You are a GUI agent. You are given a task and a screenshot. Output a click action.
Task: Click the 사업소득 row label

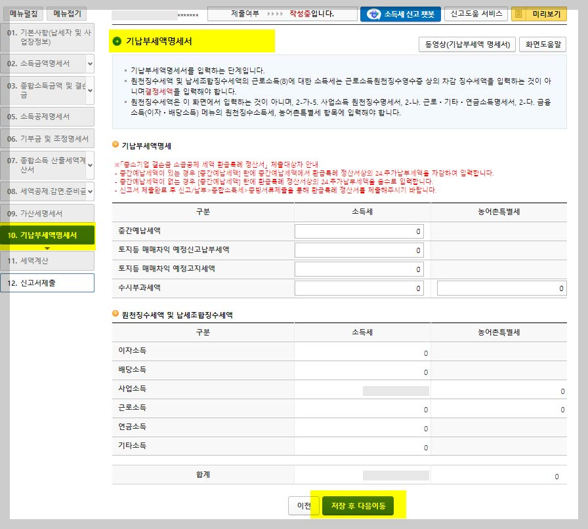pyautogui.click(x=132, y=389)
